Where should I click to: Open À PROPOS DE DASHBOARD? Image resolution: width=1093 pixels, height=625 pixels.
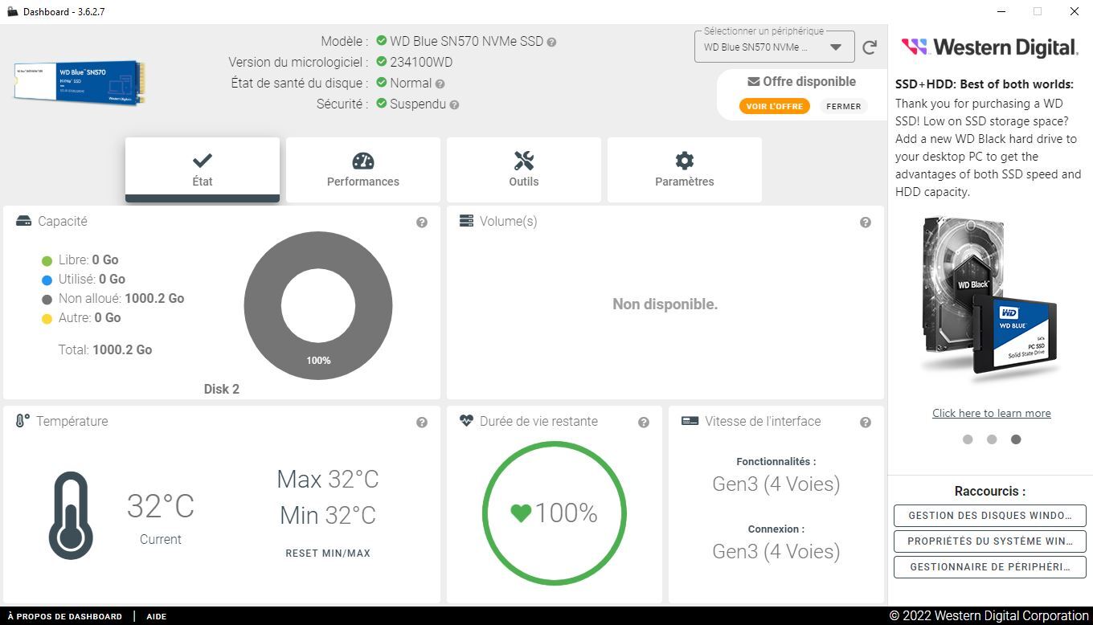(x=65, y=616)
